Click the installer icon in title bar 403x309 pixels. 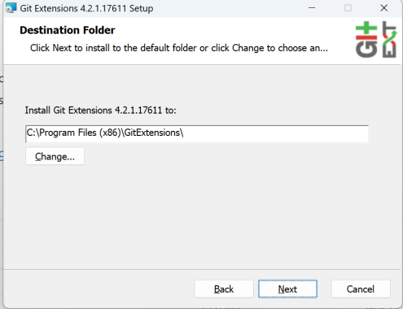click(11, 8)
